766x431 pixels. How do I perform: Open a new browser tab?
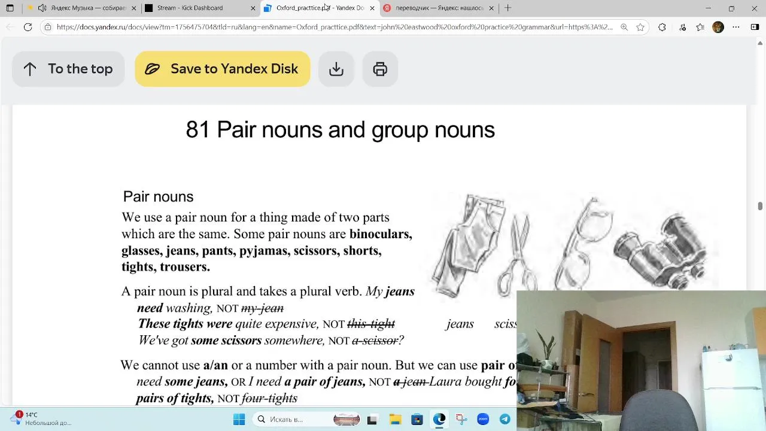[507, 8]
